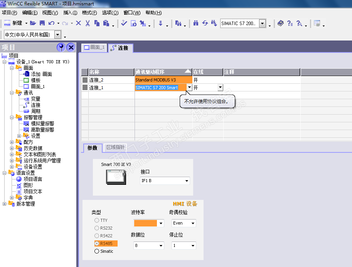Open 图形 under 语言设置
Screen dimensions: 352x267
tap(28, 185)
